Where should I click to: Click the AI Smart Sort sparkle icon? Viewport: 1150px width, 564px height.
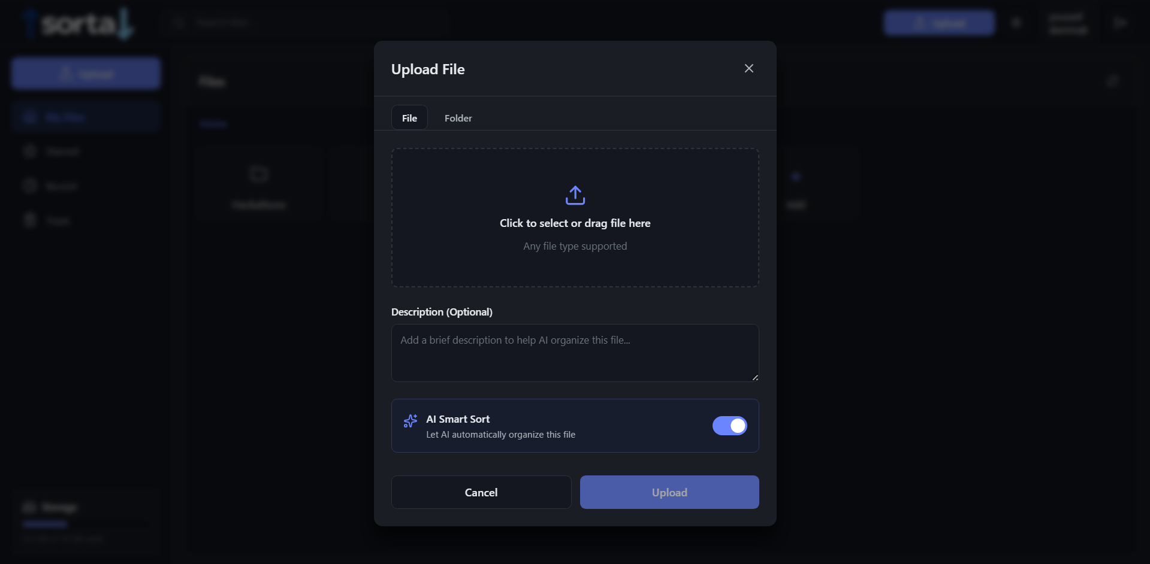[x=411, y=421]
